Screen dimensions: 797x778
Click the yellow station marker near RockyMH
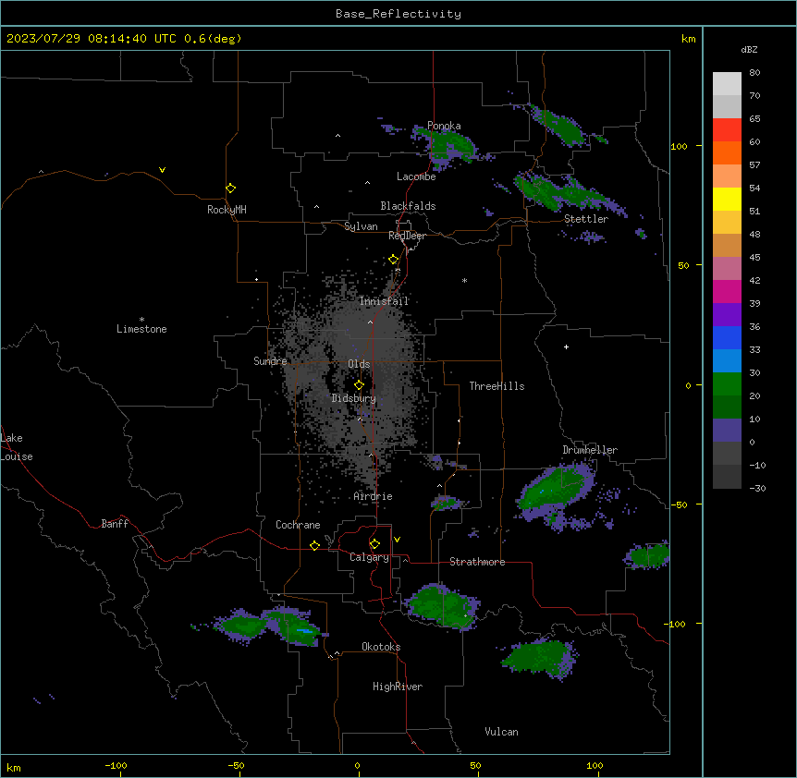tap(230, 188)
